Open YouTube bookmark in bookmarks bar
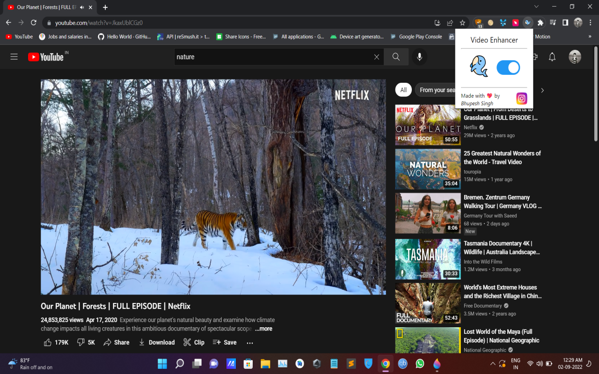Screen dimensions: 599x374 point(19,36)
